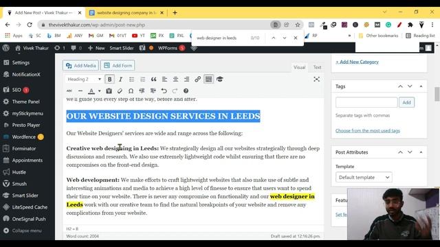Toggle the toolbar kitchen sink button
This screenshot has width=440, height=247.
pyautogui.click(x=208, y=80)
